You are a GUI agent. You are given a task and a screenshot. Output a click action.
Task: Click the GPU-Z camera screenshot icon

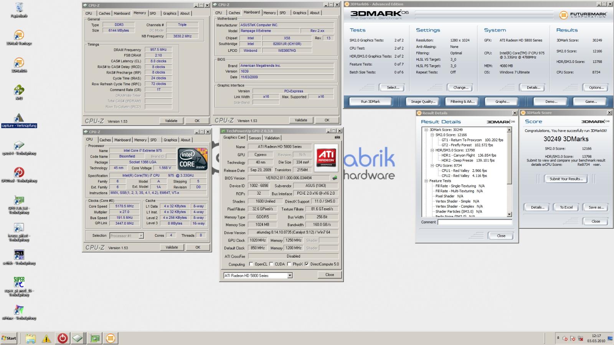pyautogui.click(x=337, y=137)
